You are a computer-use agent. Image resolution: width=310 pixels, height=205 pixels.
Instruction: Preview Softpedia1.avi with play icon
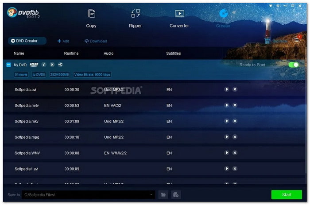[227, 169]
